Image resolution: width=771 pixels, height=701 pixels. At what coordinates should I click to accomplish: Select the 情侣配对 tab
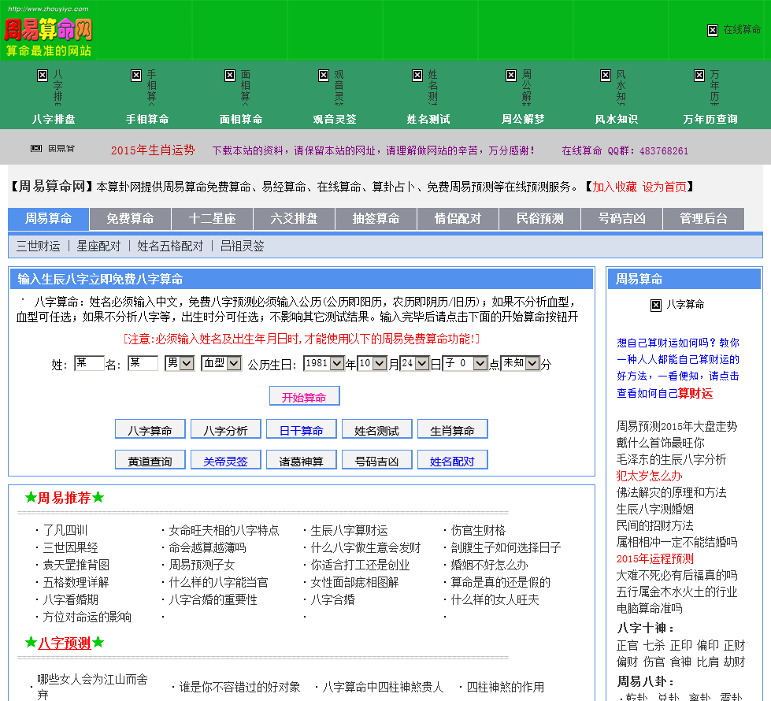pyautogui.click(x=458, y=219)
